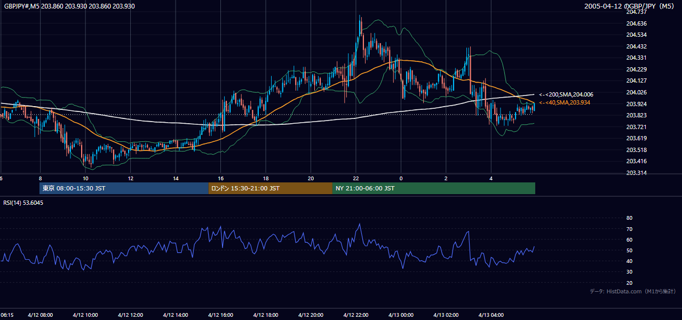The image size is (682, 320).
Task: Click the 4/13 02:00 bottom time label
Action: (446, 315)
